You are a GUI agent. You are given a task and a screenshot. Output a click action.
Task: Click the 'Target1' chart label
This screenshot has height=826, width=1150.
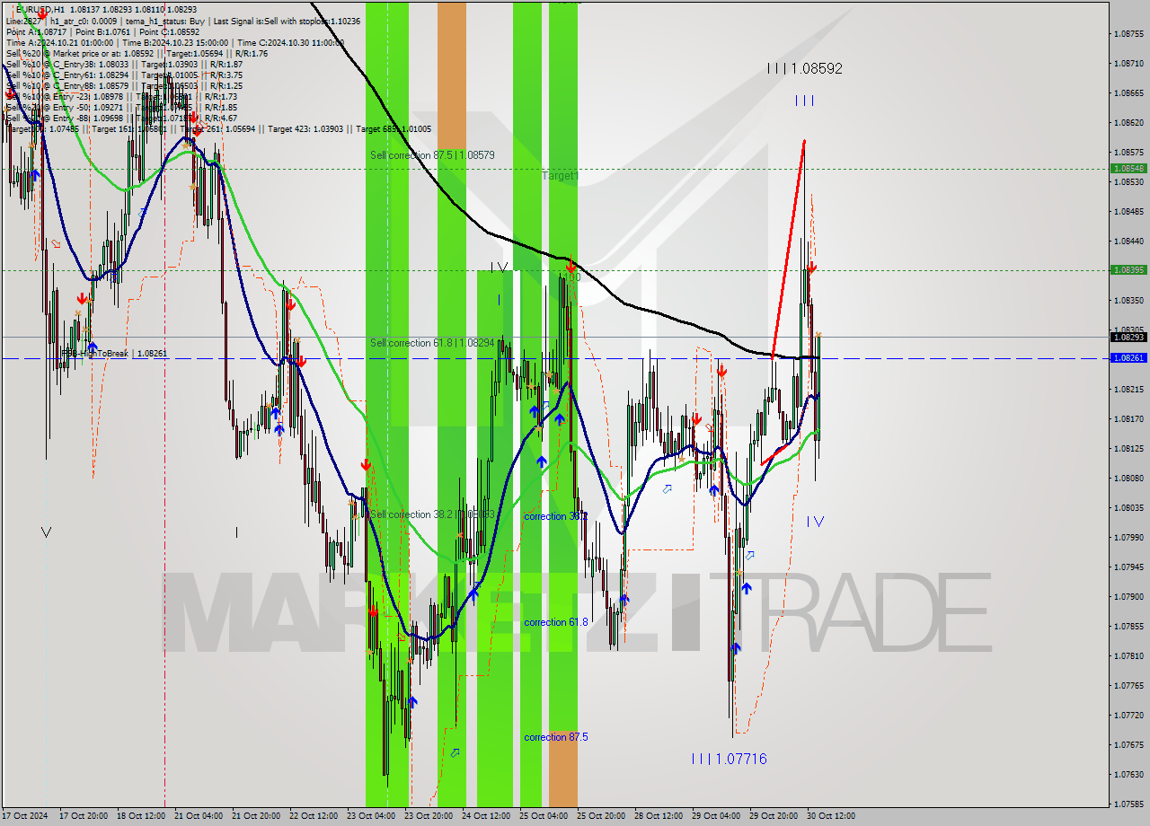point(561,176)
